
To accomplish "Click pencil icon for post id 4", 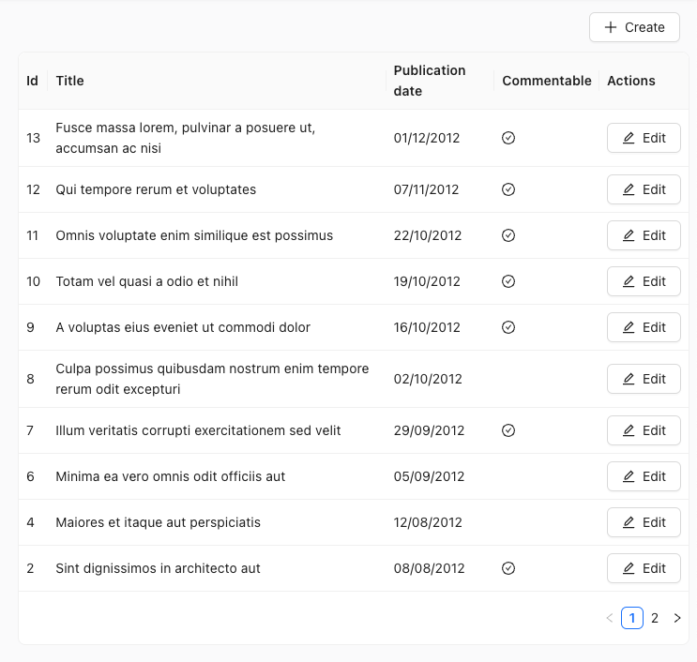I will pos(629,522).
